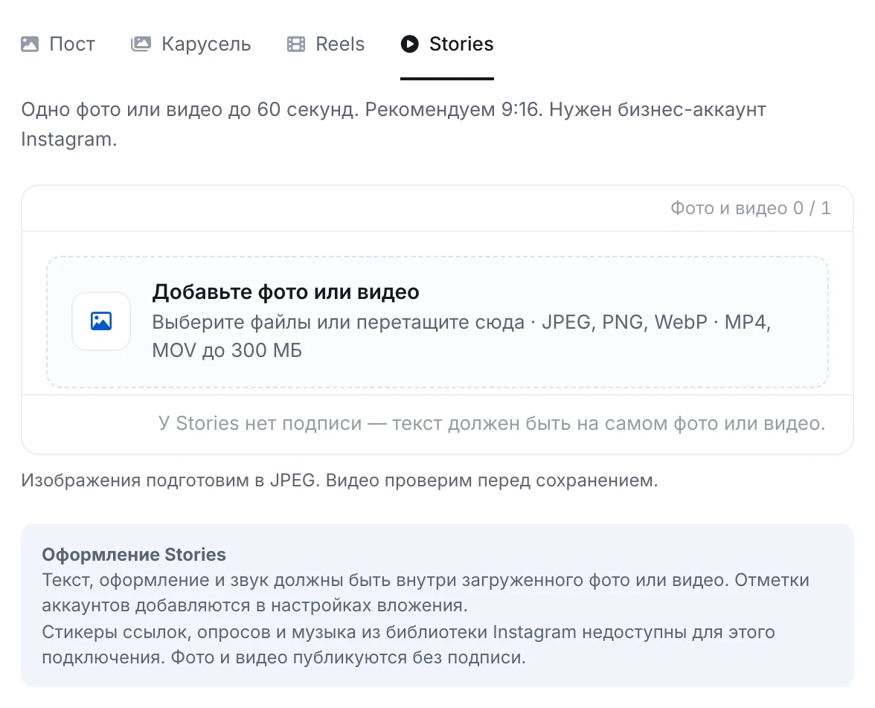The image size is (875, 708).
Task: Open the Карусель tab
Action: pos(190,44)
